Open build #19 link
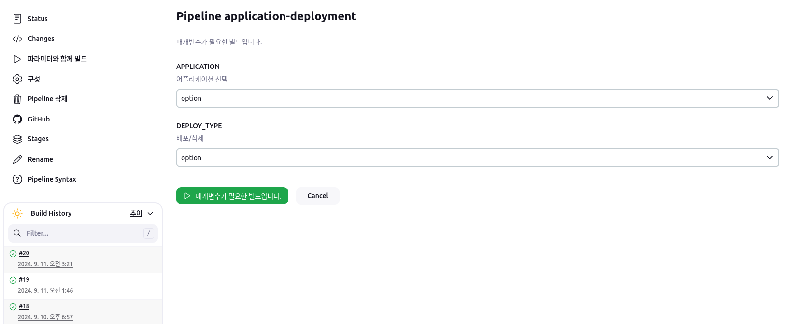Screen dimensions: 794x324 pos(24,280)
